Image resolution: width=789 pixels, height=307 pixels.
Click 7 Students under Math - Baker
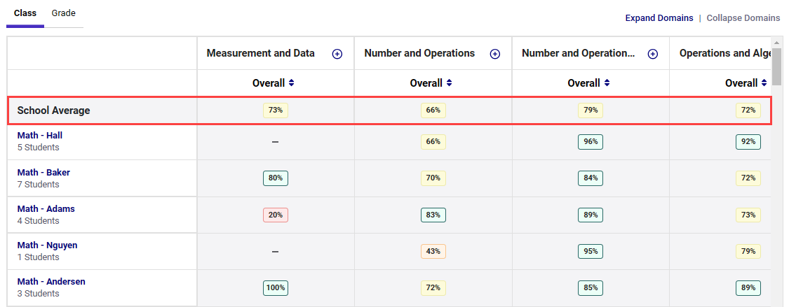(x=39, y=185)
